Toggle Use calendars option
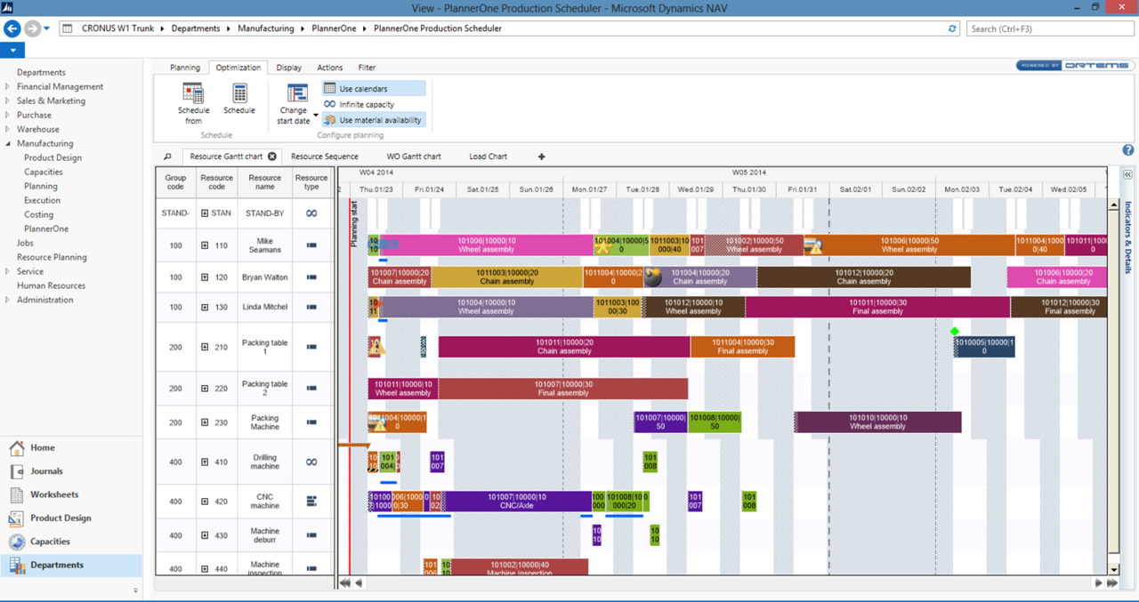This screenshot has width=1139, height=602. [374, 89]
